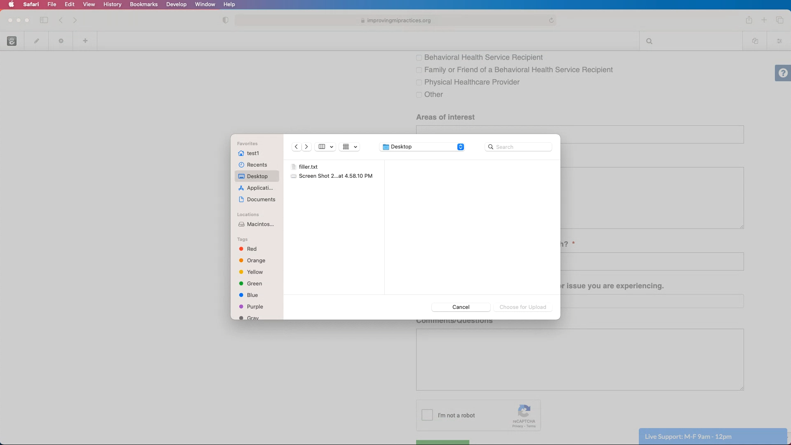Open the column view selector dropdown
The height and width of the screenshot is (445, 791).
click(325, 146)
